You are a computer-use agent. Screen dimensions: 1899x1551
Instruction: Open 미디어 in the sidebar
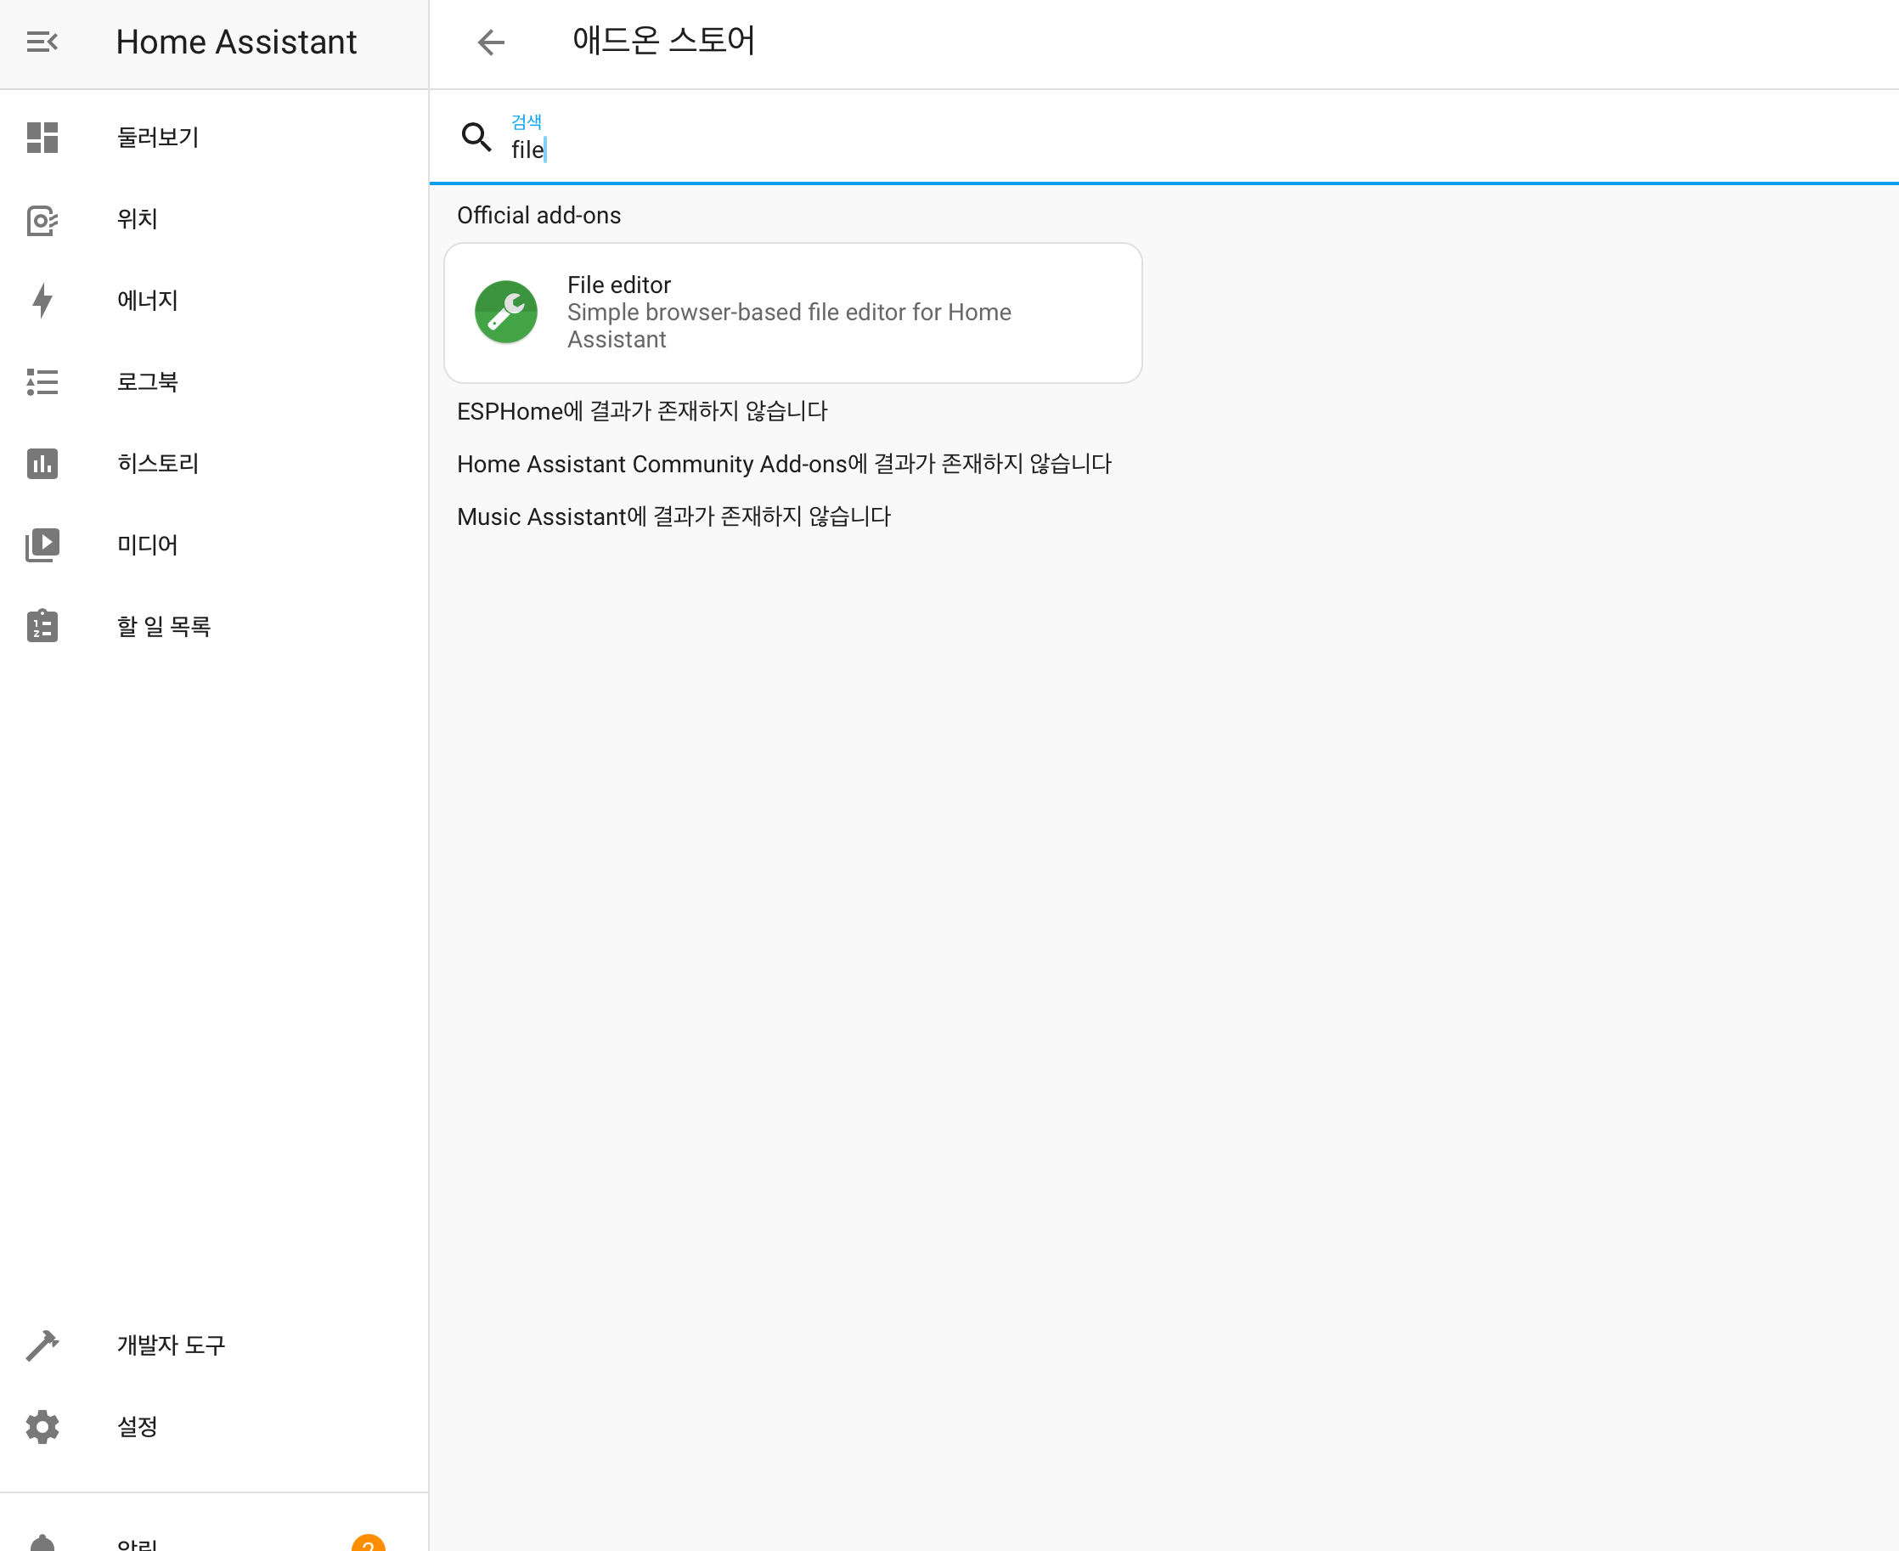pos(214,545)
